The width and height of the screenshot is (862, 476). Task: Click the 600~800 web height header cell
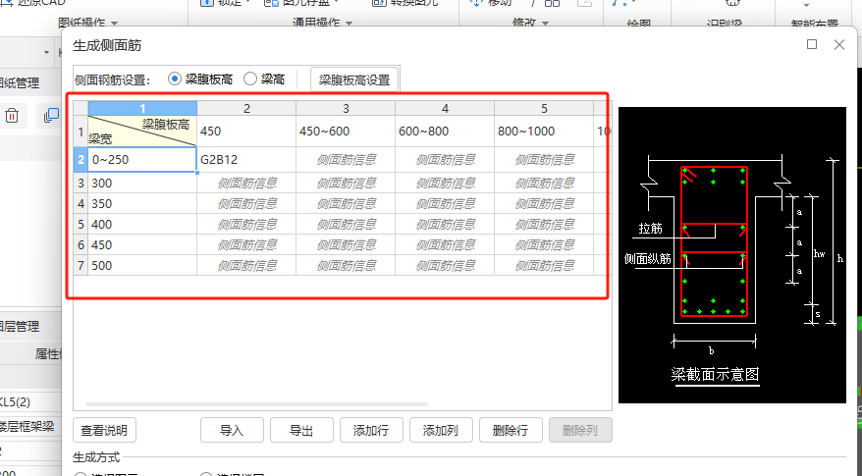[445, 131]
